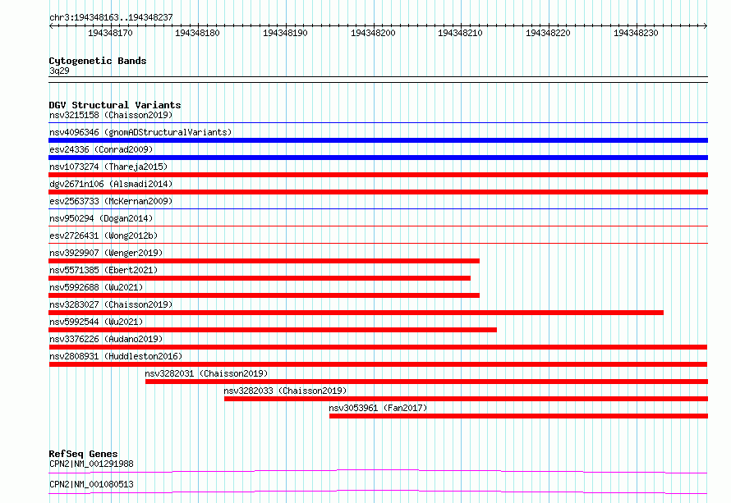Click the nsv5992688 red variant bar
Image resolution: width=731 pixels, height=503 pixels.
(x=264, y=295)
